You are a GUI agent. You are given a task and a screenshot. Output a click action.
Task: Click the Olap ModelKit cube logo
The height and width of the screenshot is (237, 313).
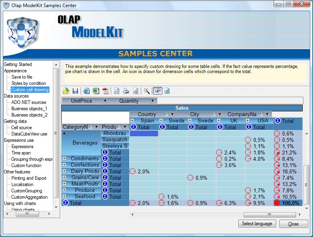tap(23, 33)
